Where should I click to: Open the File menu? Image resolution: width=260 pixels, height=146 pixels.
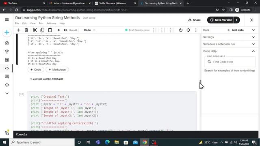(x=17, y=24)
